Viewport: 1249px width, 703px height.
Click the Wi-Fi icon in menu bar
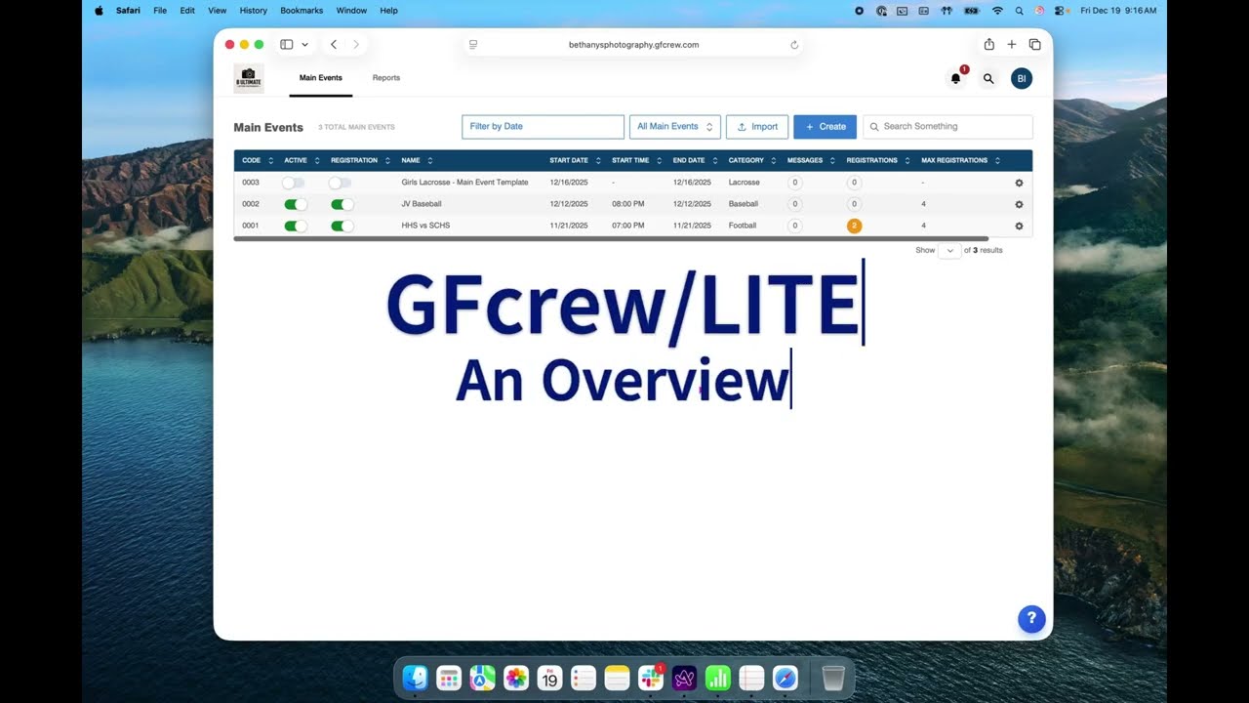pyautogui.click(x=997, y=11)
